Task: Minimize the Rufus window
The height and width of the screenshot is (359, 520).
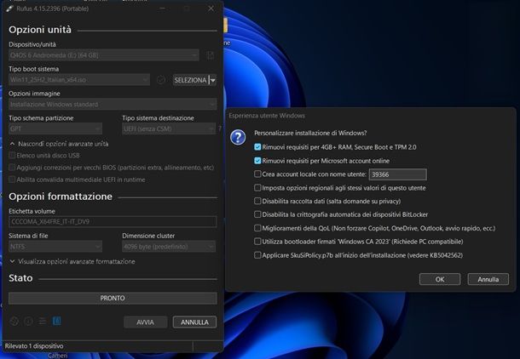Action: click(162, 9)
